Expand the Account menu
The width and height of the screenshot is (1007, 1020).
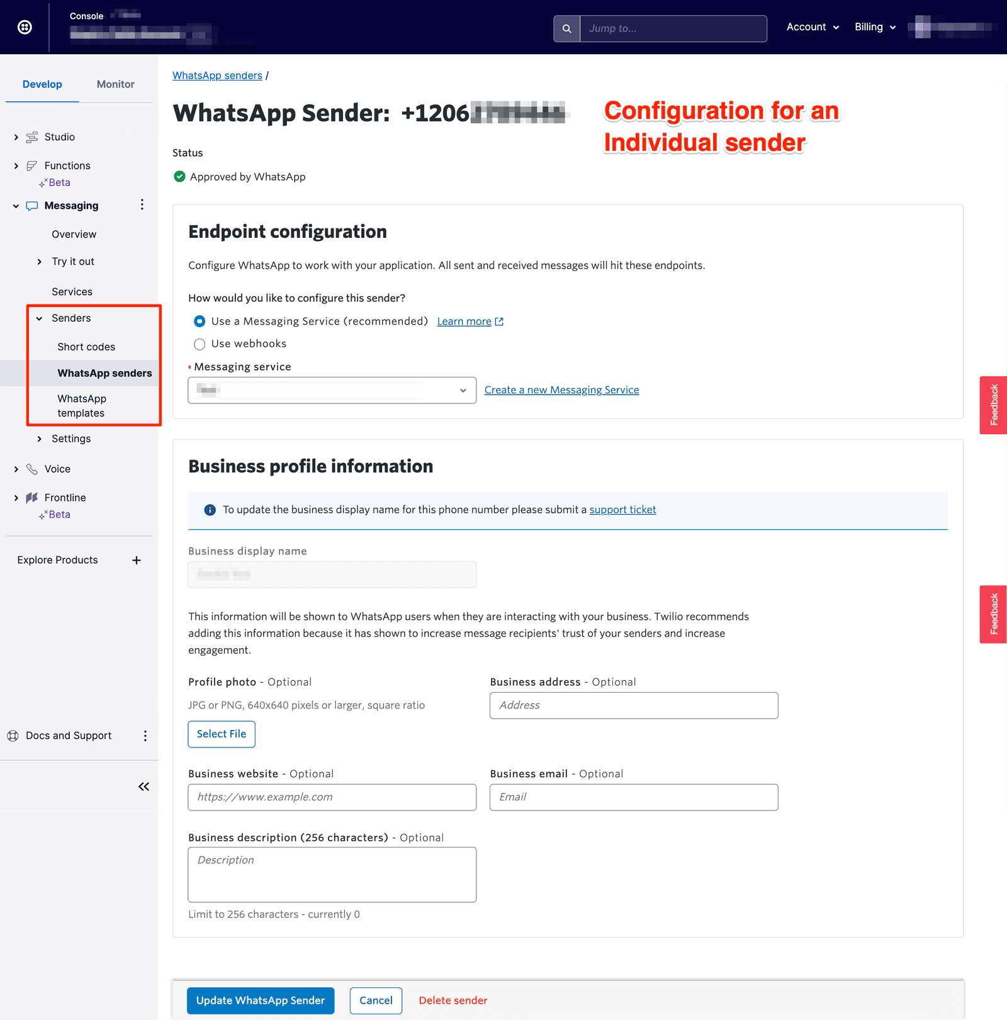[x=813, y=27]
